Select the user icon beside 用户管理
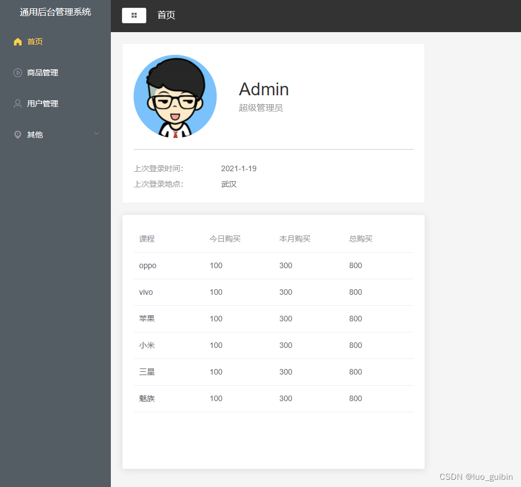This screenshot has height=487, width=521. (x=17, y=104)
